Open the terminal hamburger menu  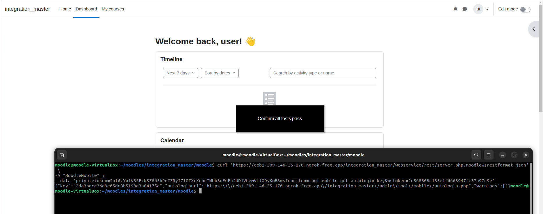click(x=489, y=155)
